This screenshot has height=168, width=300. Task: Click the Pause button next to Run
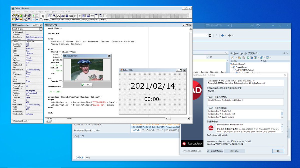[37, 16]
